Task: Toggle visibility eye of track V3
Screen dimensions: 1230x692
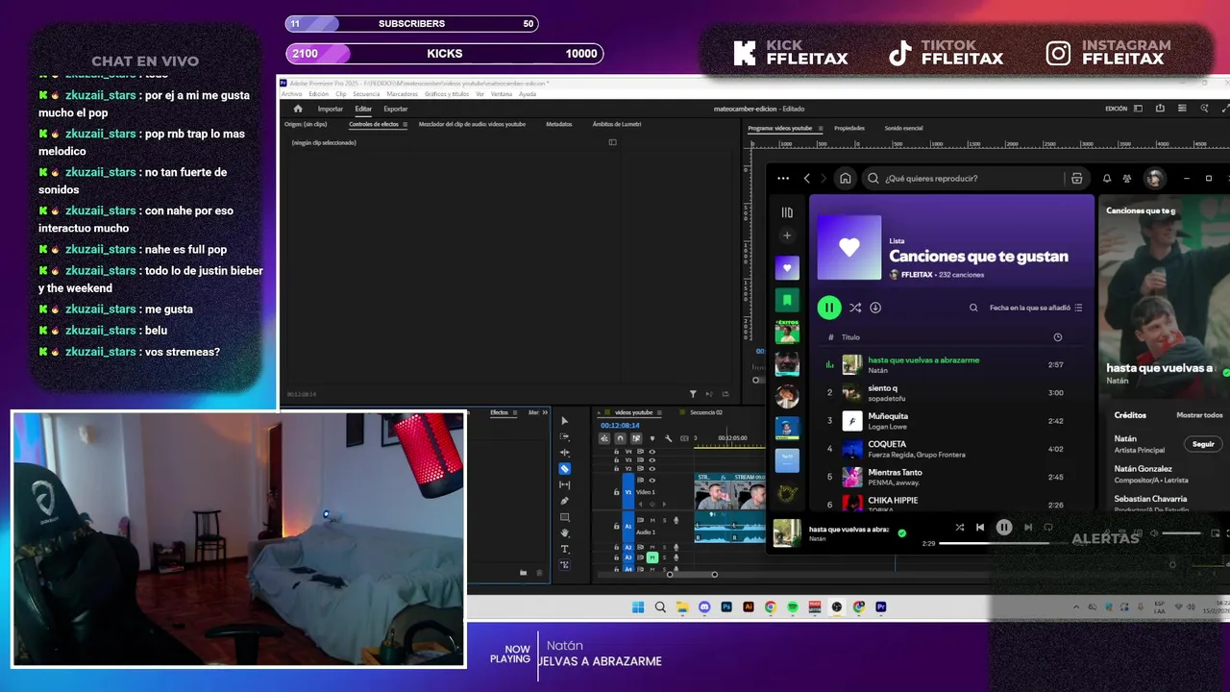Action: (x=652, y=460)
